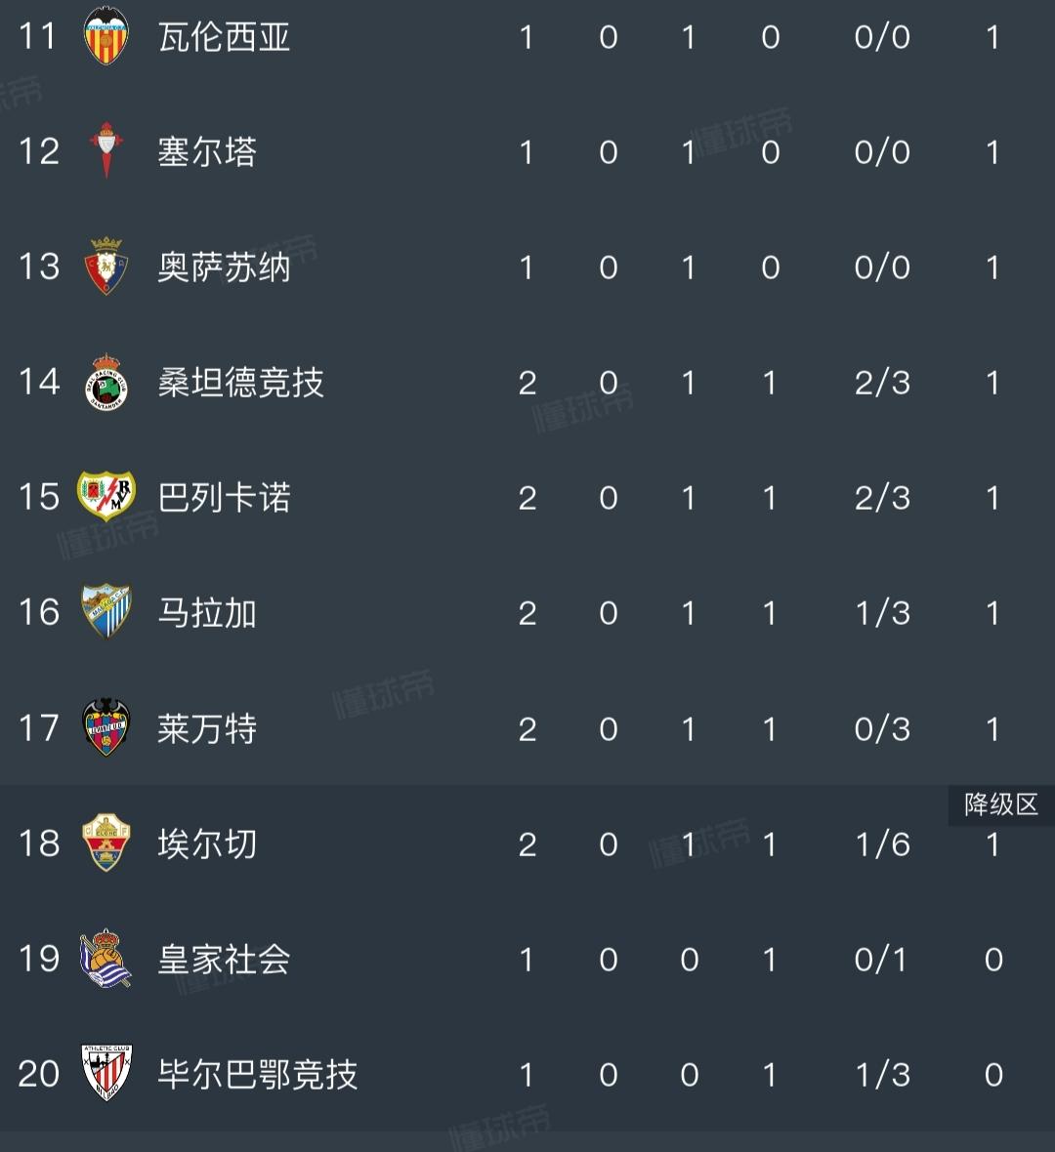Tap the Rayo Vallecano badge
The image size is (1055, 1152).
105,496
